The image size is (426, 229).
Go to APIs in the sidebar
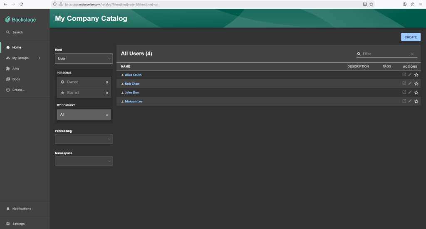pos(16,68)
